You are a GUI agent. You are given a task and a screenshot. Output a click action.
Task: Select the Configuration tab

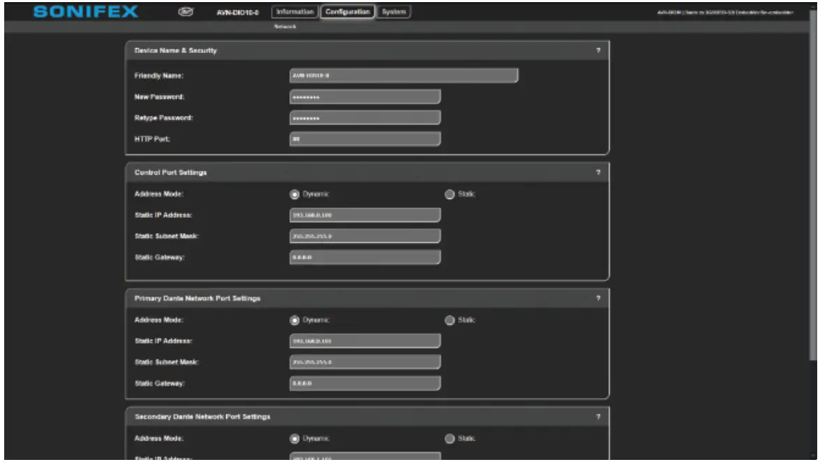[348, 12]
